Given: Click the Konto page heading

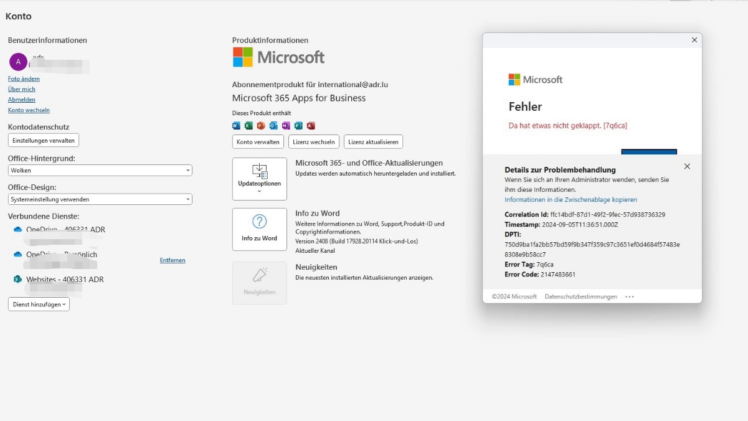Looking at the screenshot, I should 19,17.
